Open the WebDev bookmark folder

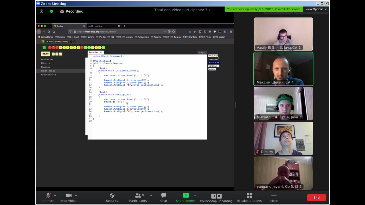click(101, 37)
